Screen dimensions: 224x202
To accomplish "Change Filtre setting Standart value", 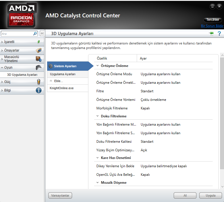I will pyautogui.click(x=147, y=91).
